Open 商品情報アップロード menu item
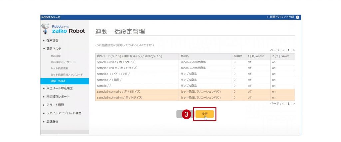Screen dimensions: 341x142 [x=63, y=62]
